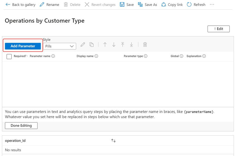237x156 pixels.
Task: Click the edit pencil icon in parameter toolbar
Action: pyautogui.click(x=83, y=44)
